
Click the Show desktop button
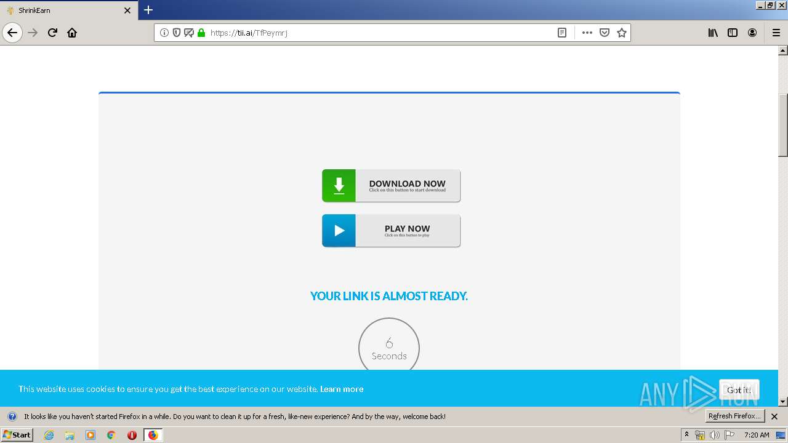tap(781, 435)
